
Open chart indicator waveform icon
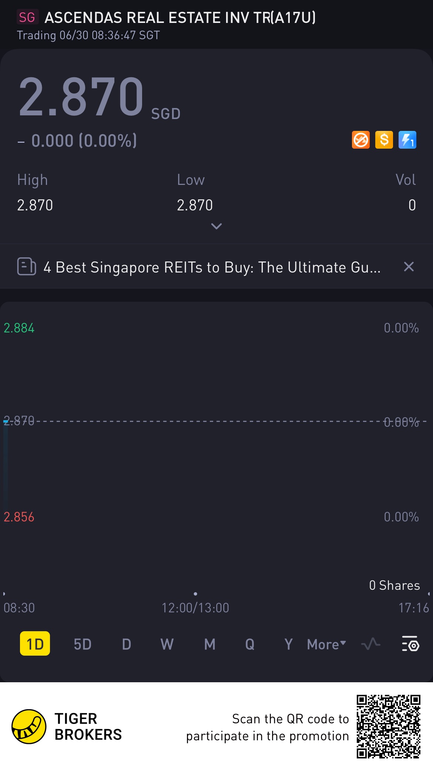[370, 644]
